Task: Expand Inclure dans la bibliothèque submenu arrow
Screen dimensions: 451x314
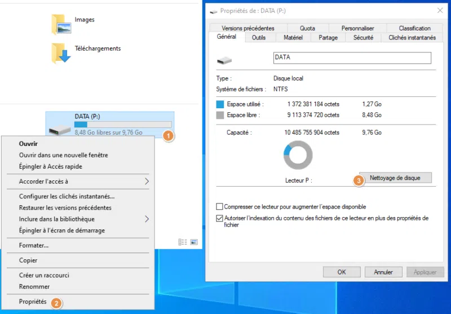Action: pyautogui.click(x=147, y=219)
